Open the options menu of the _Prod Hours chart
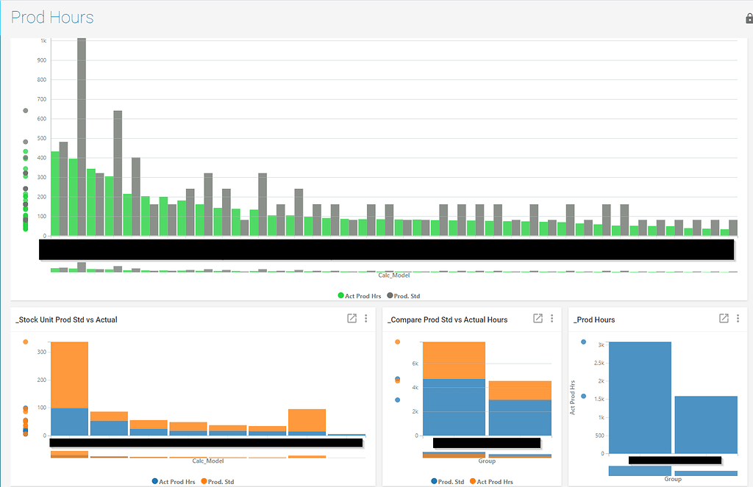 coord(738,319)
